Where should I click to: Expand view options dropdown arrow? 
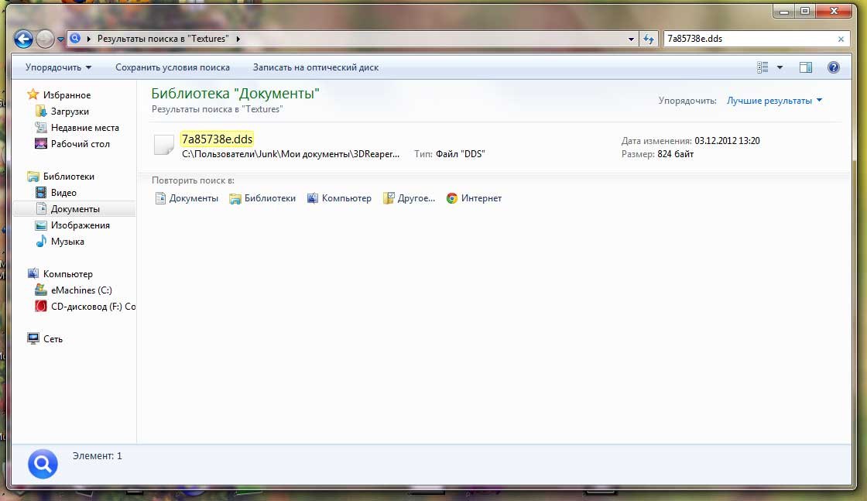point(780,67)
